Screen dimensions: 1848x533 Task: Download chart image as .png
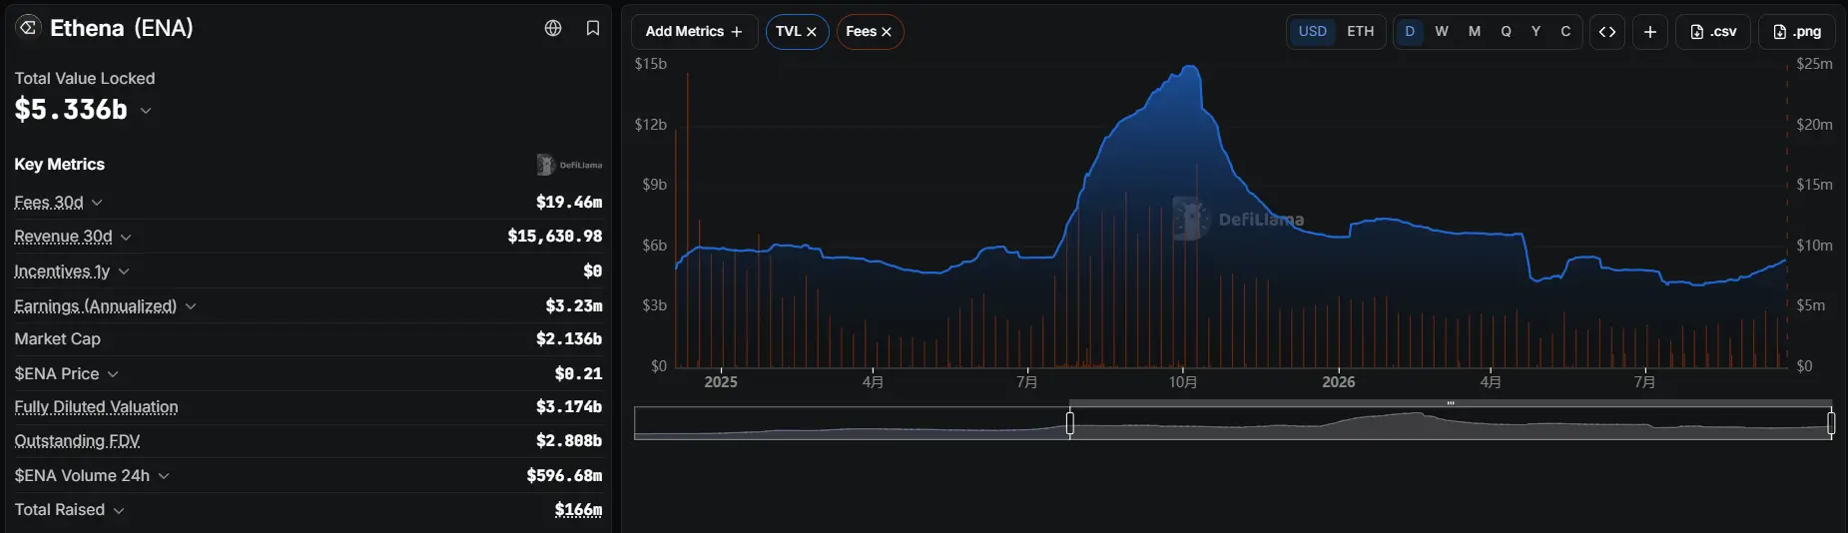click(1797, 32)
